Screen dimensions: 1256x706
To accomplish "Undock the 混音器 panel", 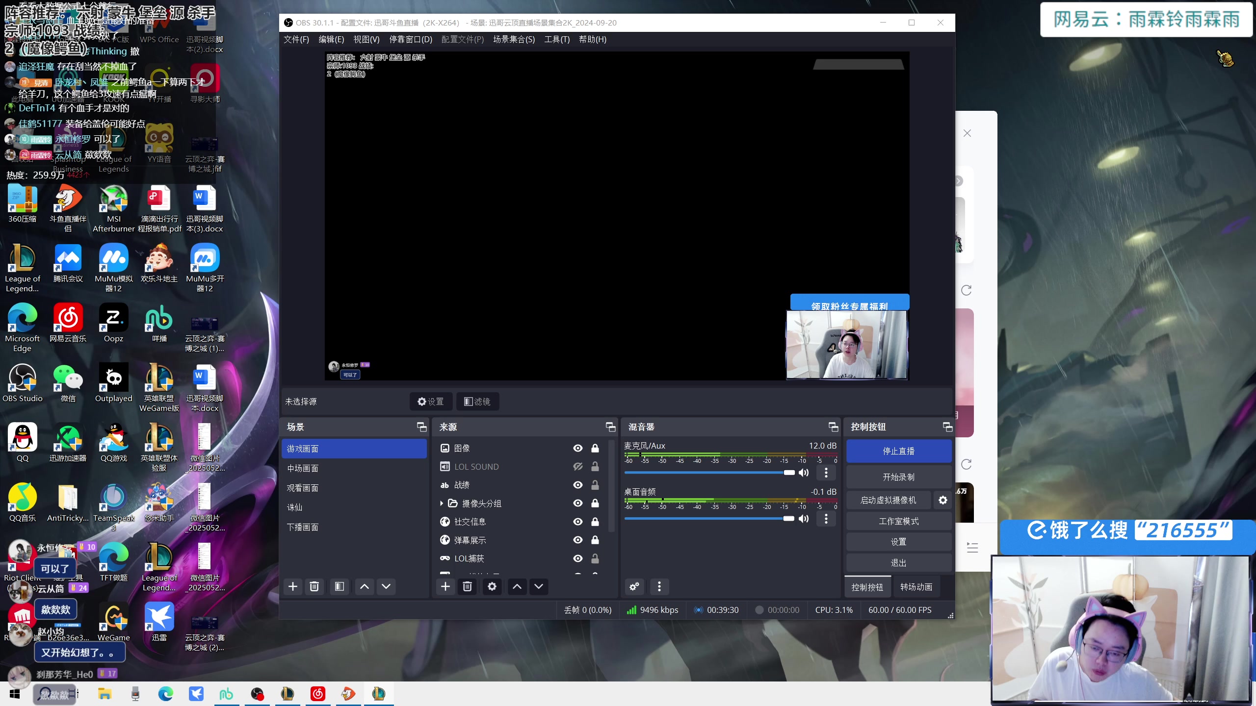I will (833, 427).
